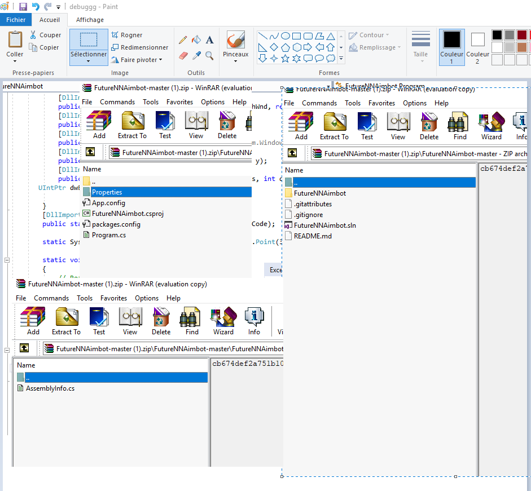The height and width of the screenshot is (491, 531).
Task: Click FutureNNAimbot.sln in the right list
Action: (324, 225)
